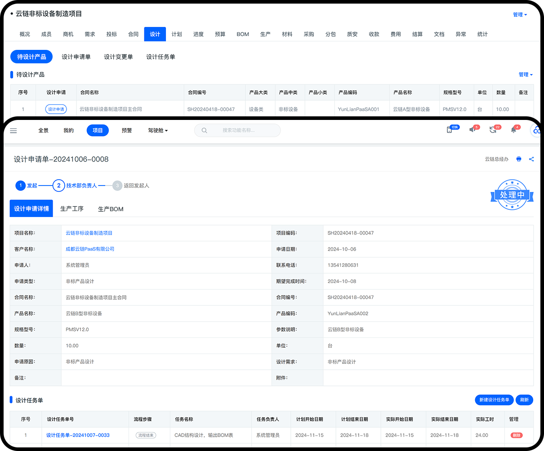Select workflow step 1 发起

21,186
